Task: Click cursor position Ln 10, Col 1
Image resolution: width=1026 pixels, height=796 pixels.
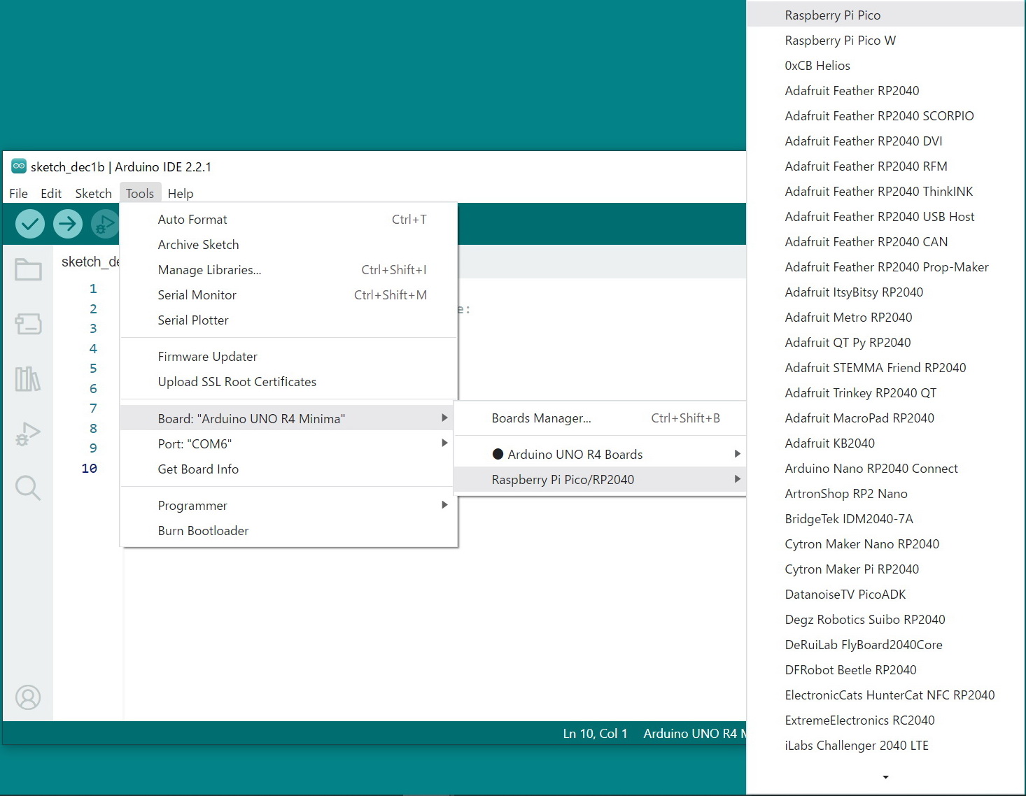Action: 595,734
